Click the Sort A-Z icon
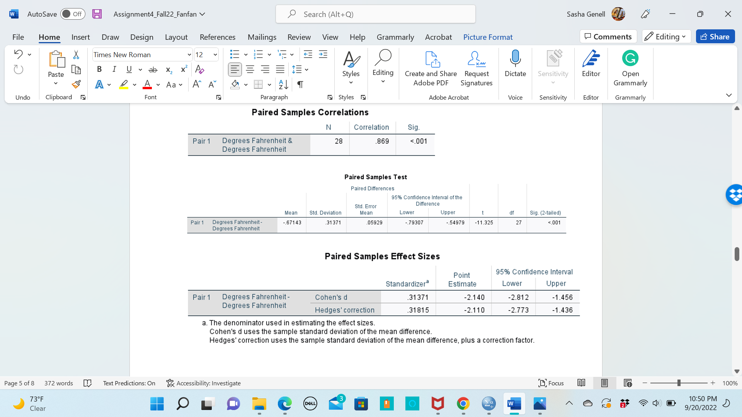Viewport: 742px width, 417px height. coord(283,84)
